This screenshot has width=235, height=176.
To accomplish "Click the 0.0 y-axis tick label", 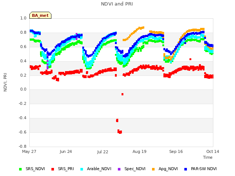I will coord(23,89).
